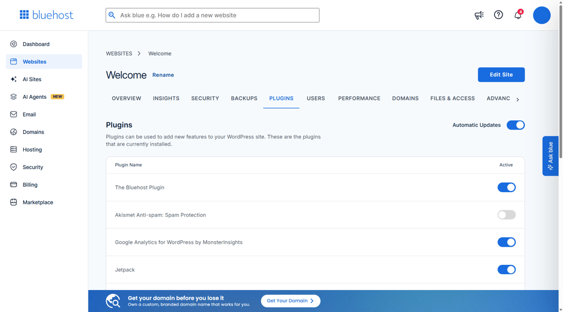
Task: Click the Rename link
Action: click(x=163, y=75)
